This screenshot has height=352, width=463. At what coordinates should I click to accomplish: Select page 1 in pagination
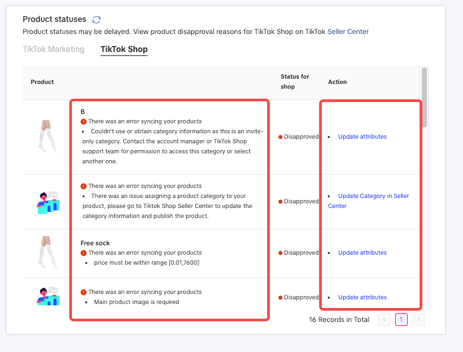[x=401, y=320]
